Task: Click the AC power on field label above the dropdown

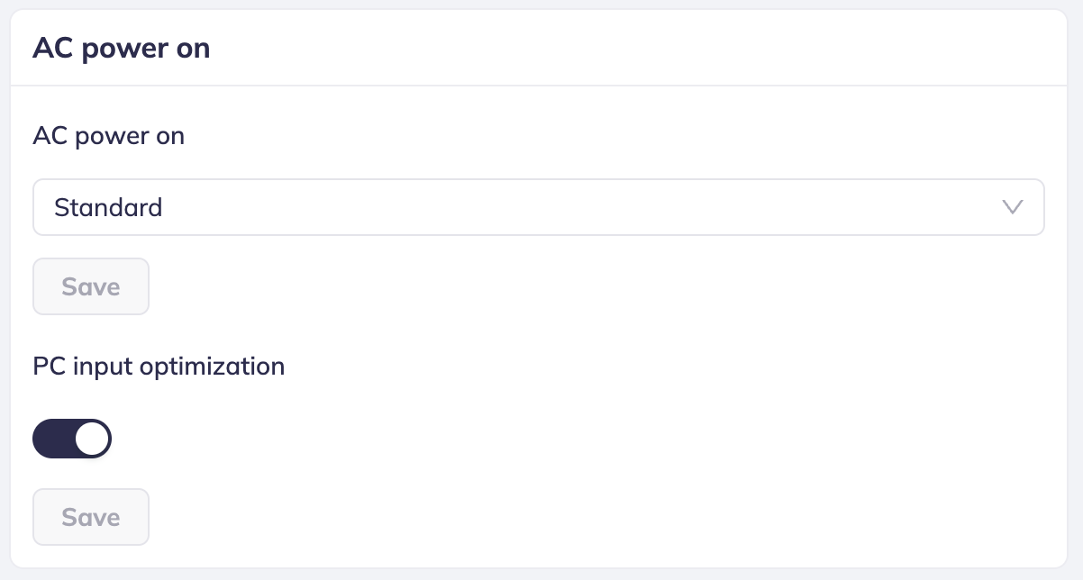Action: click(x=108, y=136)
